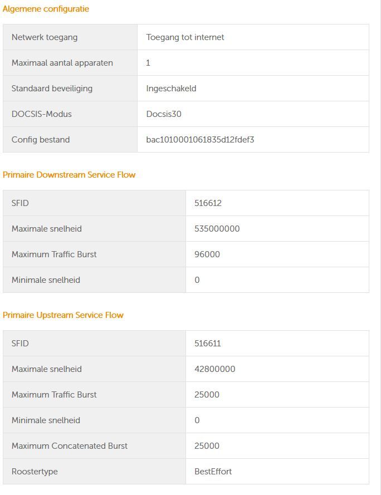Click the 'Toegang tot internet' value

click(x=185, y=37)
